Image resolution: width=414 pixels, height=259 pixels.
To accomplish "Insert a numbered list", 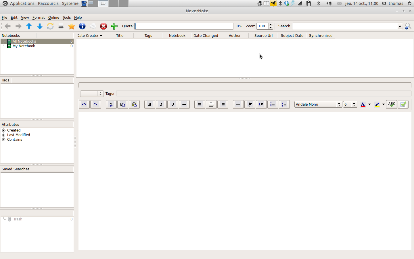I will (x=284, y=104).
